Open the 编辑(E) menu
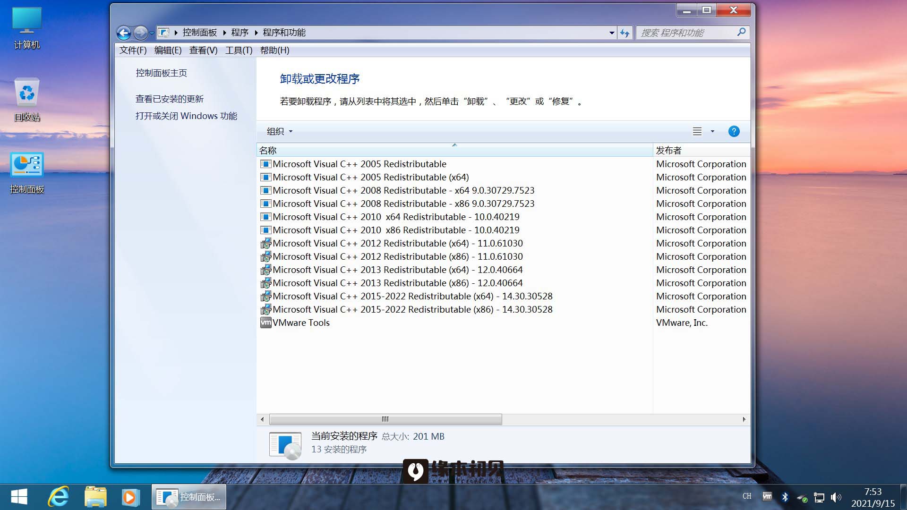The image size is (907, 510). pos(168,50)
